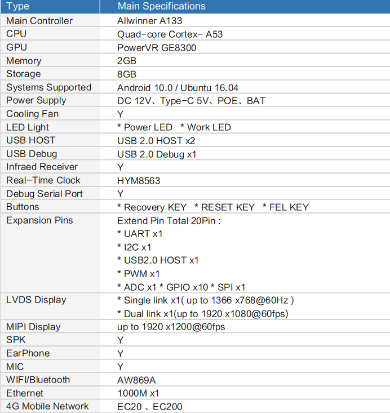The width and height of the screenshot is (390, 413).
Task: Click the 'Type' column header
Action: [17, 6]
